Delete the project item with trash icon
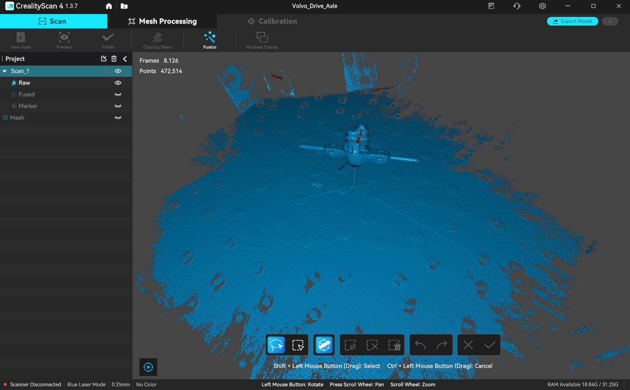 coord(114,59)
